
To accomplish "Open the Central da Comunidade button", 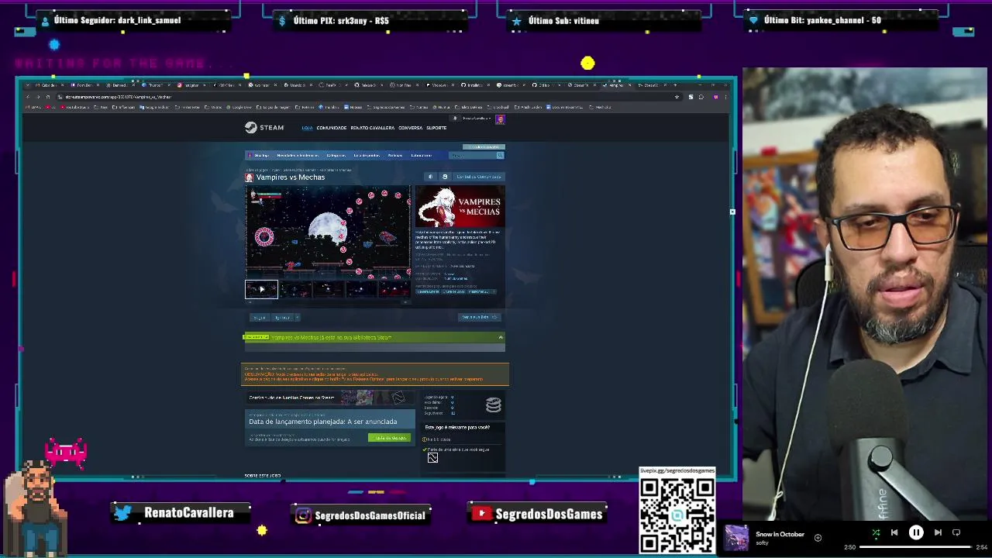I will pos(478,177).
